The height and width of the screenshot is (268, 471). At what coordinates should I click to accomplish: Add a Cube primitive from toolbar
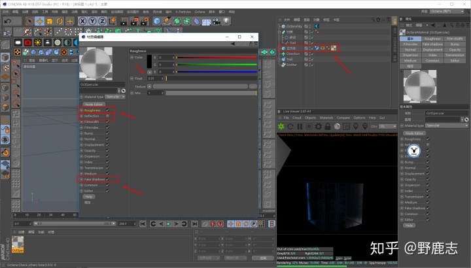tap(157, 21)
